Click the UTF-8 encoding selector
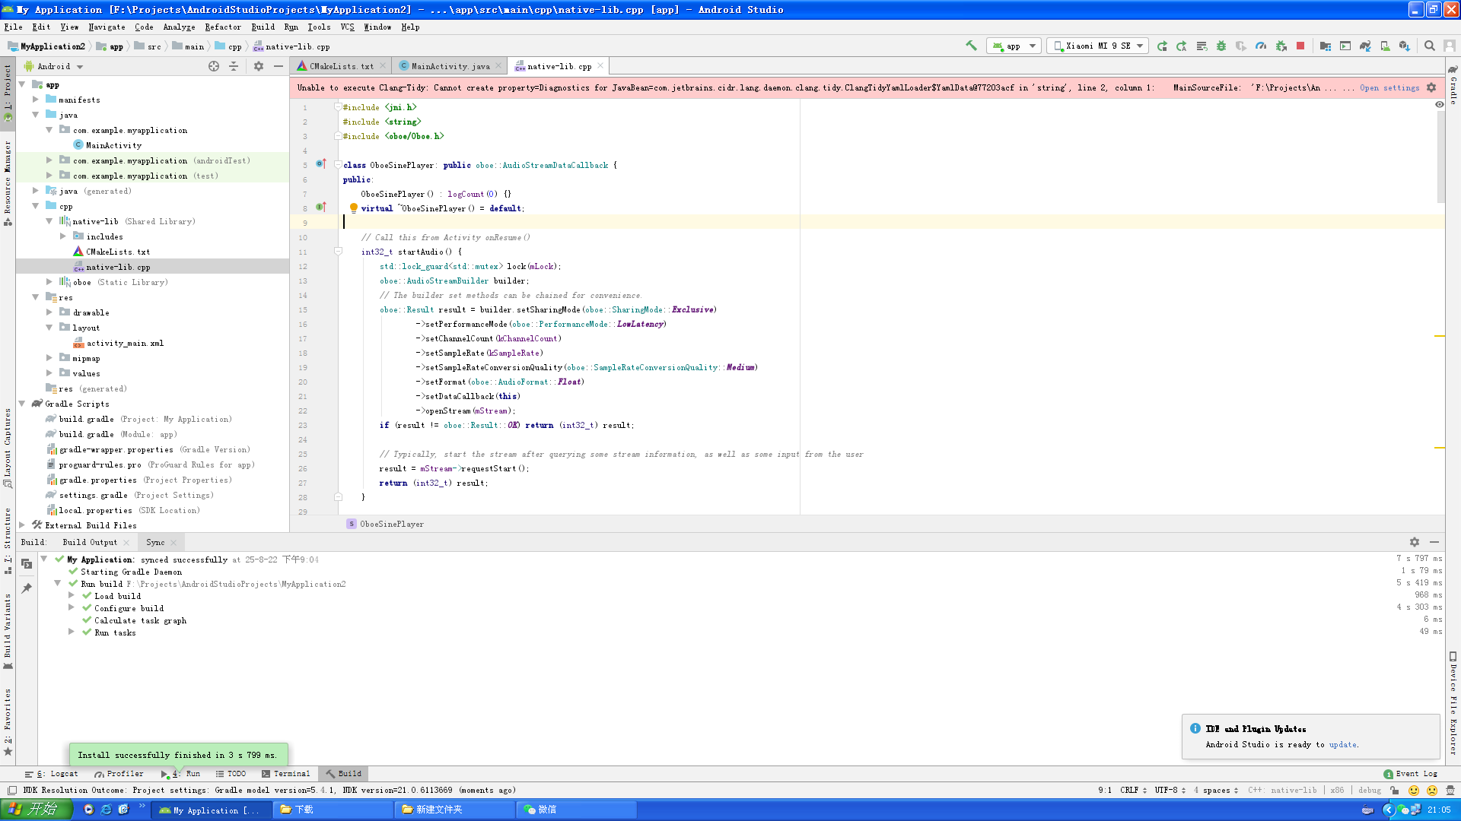Viewport: 1461px width, 821px height. coord(1170,791)
